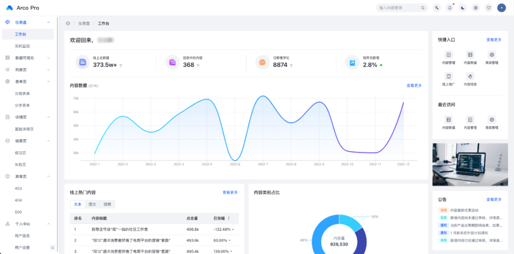This screenshot has height=254, width=514.
Task: Select the 文本 tab
Action: pyautogui.click(x=78, y=204)
